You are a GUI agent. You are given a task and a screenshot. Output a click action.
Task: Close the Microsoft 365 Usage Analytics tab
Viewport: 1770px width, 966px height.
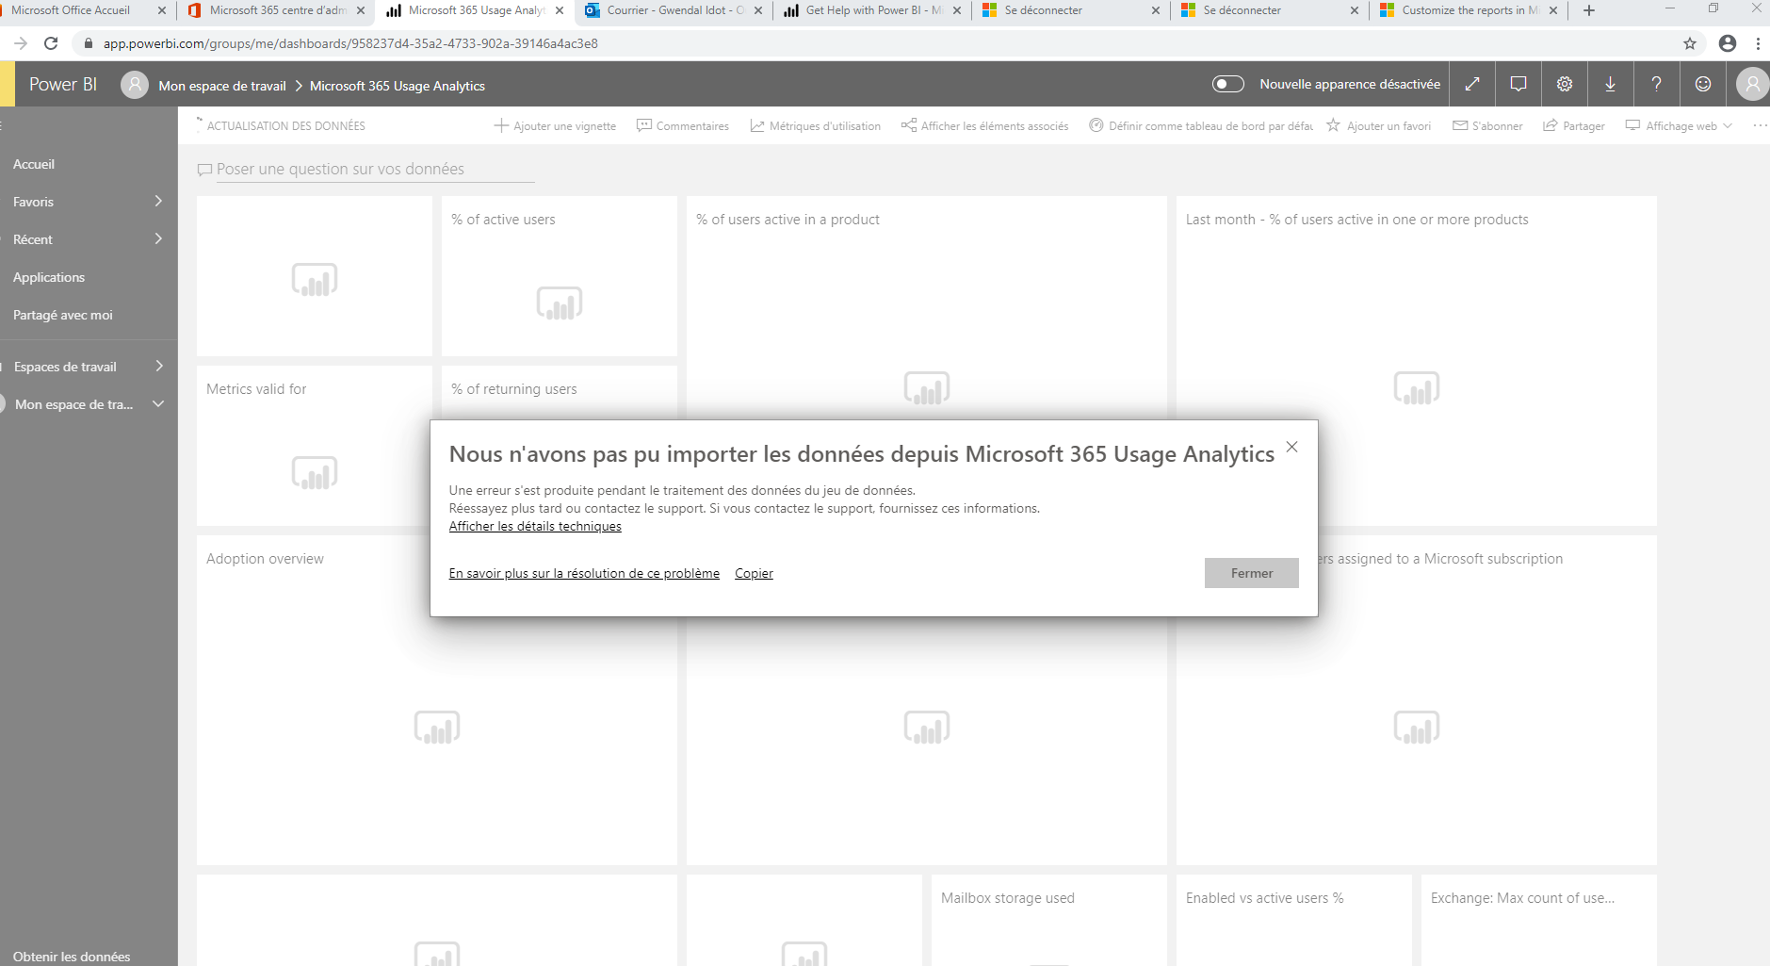coord(560,10)
